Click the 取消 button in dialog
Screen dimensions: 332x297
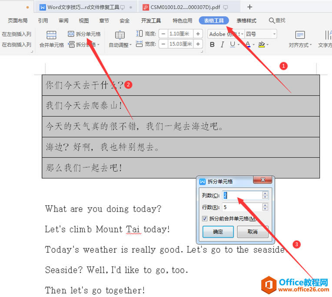252,231
